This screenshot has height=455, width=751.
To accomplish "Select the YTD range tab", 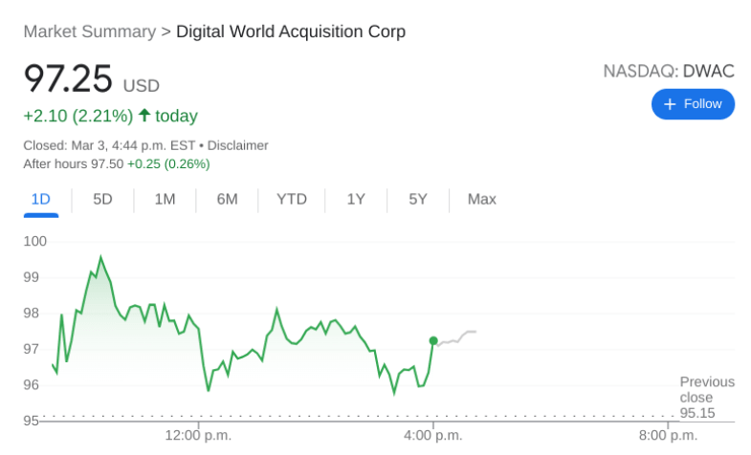I will (292, 199).
